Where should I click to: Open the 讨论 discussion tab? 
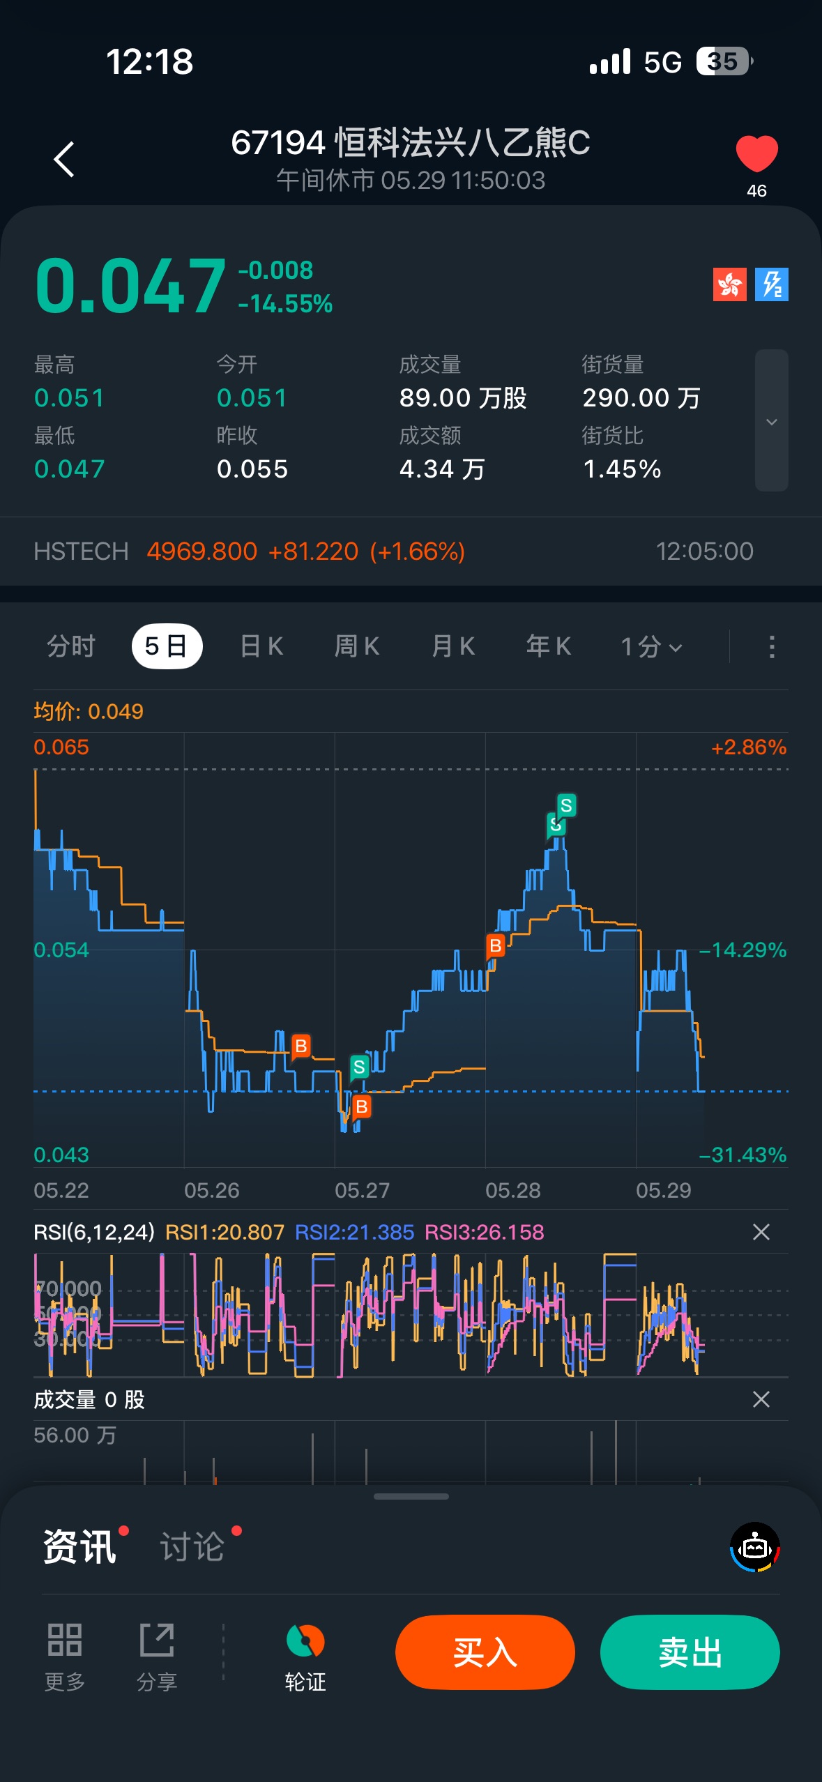click(192, 1548)
